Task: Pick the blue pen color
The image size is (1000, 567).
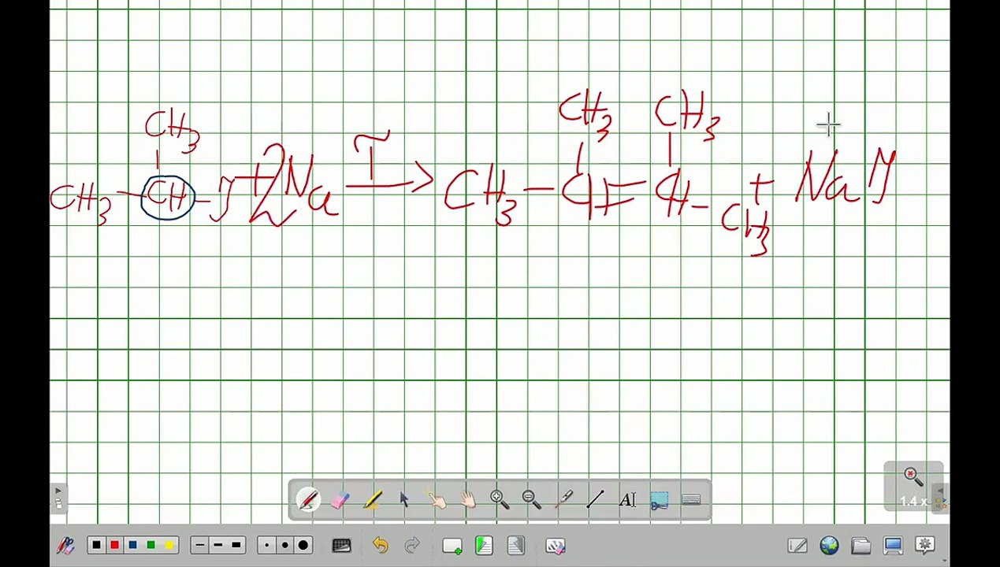Action: [132, 545]
